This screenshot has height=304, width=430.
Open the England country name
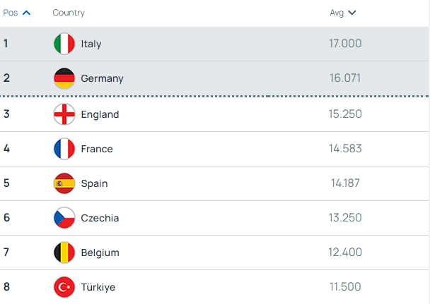100,114
